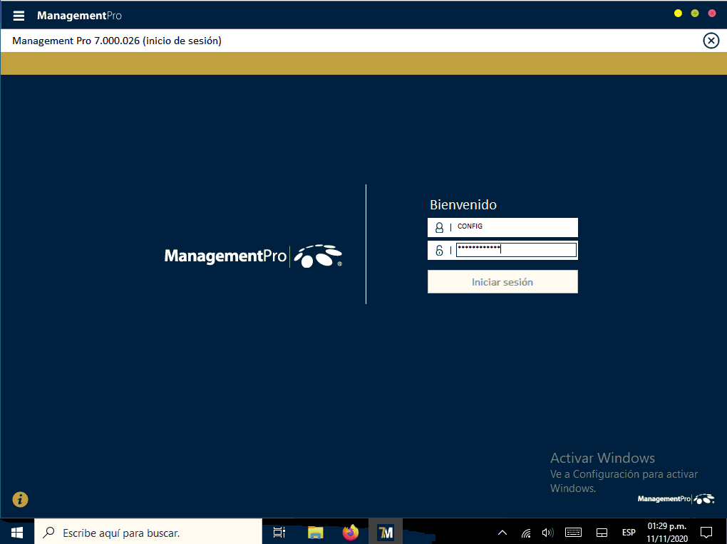The image size is (727, 544).
Task: Click inside the password input field
Action: point(516,249)
